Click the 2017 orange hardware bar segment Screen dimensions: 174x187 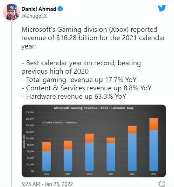68,145
